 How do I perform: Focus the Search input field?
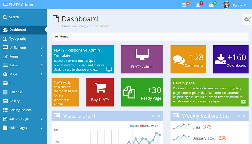coord(27,17)
